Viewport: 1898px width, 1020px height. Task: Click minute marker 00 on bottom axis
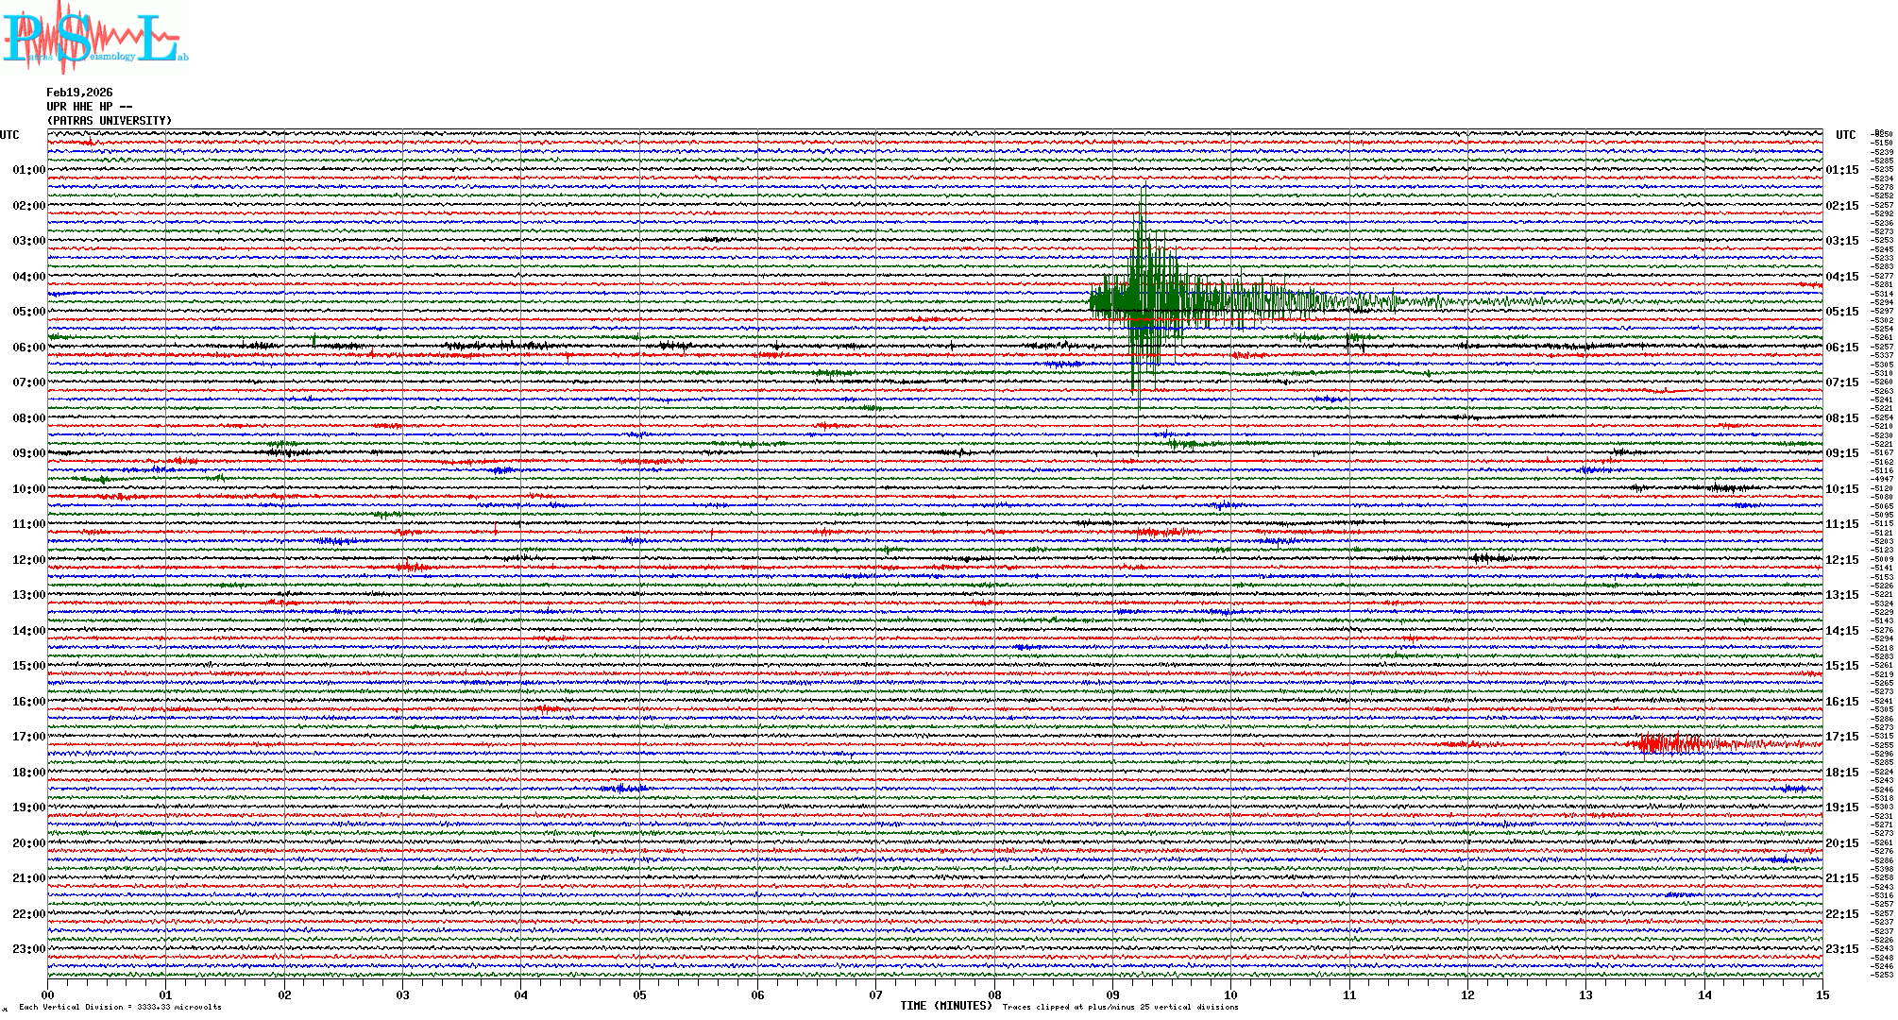coord(48,994)
